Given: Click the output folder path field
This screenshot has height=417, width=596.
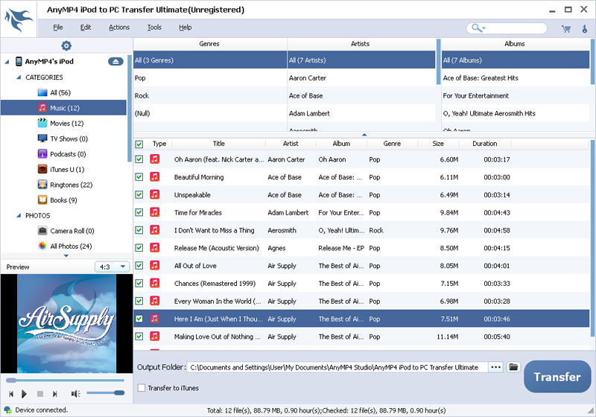Looking at the screenshot, I should (x=337, y=367).
